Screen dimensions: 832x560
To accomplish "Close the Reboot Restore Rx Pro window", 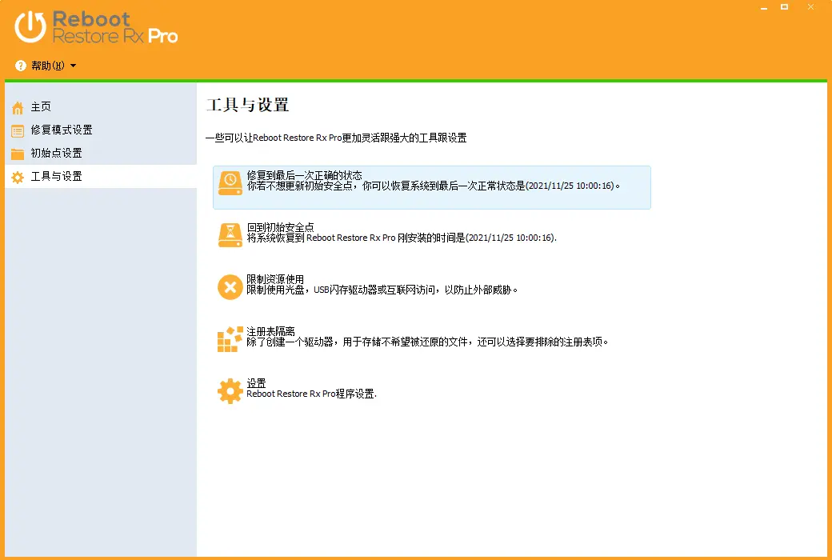I will click(x=810, y=7).
